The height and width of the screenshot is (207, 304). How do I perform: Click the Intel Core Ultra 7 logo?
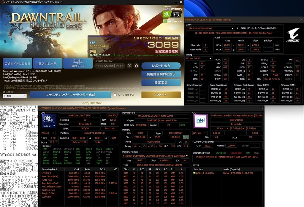pos(49,121)
